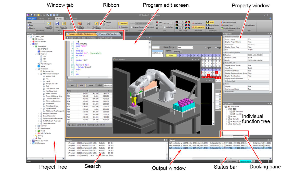306x173 pixels.
Task: Click the Update Movement Area icon
Action: pos(222,28)
